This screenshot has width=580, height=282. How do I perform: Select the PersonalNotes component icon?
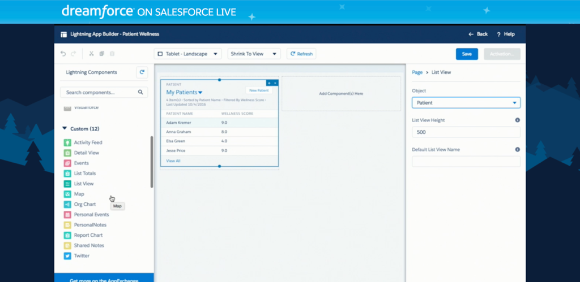click(67, 225)
